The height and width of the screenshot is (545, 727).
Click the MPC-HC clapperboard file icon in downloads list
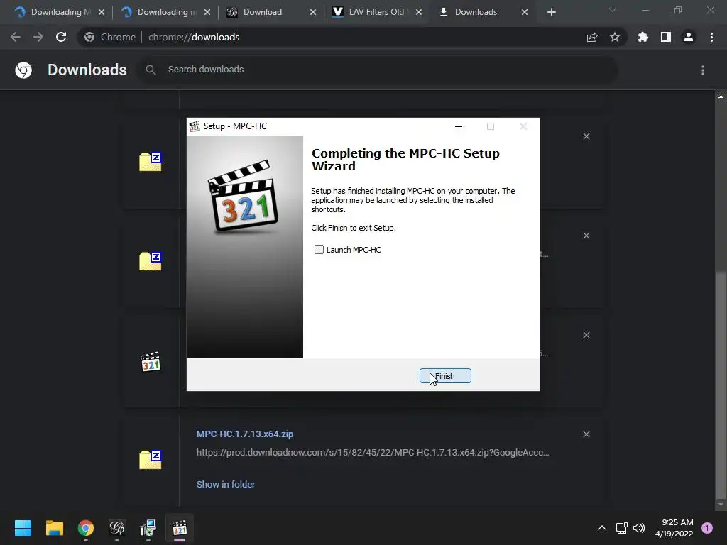click(151, 363)
